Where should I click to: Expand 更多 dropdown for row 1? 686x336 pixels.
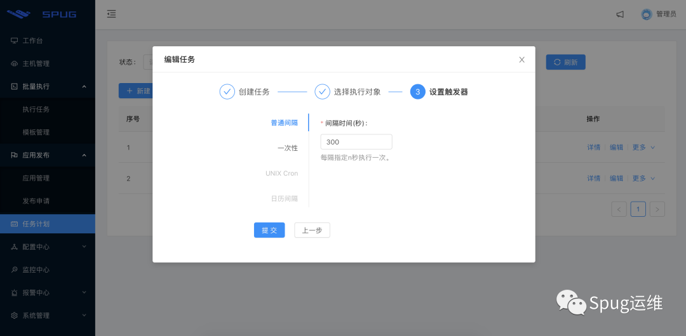[x=643, y=147]
